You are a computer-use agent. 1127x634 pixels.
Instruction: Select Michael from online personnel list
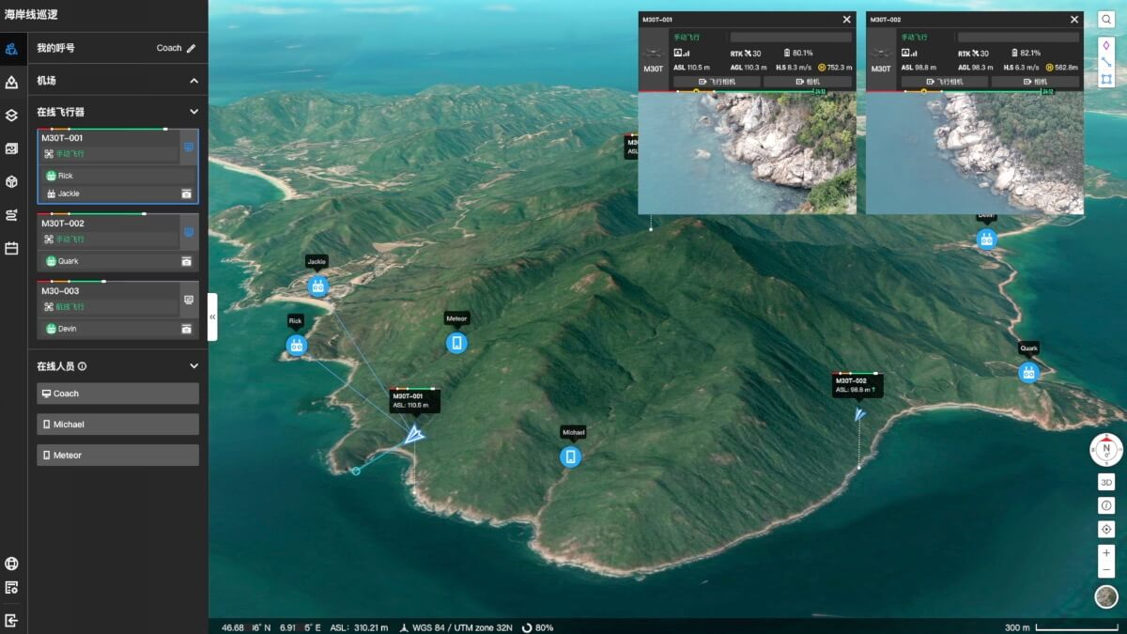116,424
